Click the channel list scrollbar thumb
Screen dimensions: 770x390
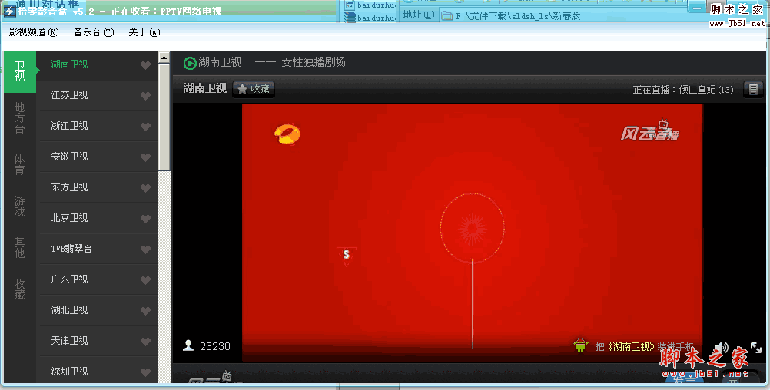tap(164, 117)
